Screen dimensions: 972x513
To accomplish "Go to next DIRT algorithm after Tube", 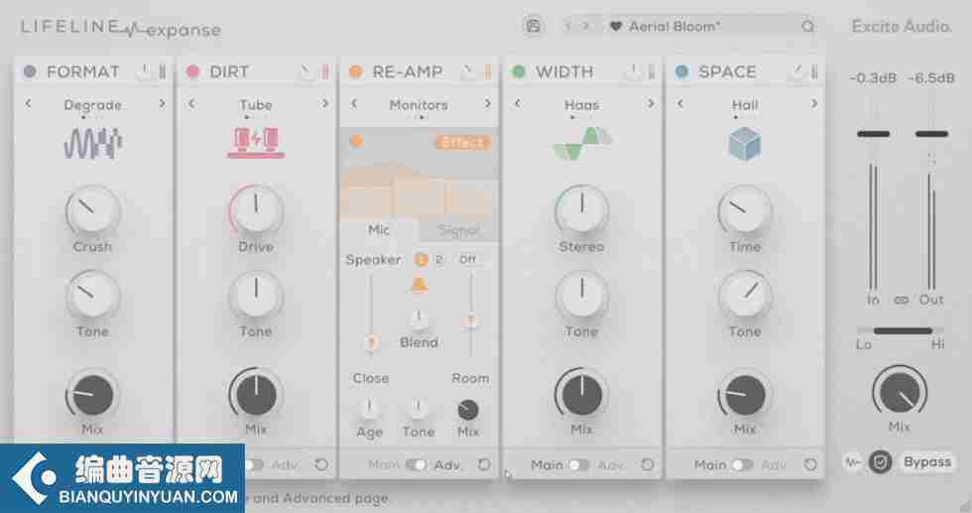I will tap(325, 103).
